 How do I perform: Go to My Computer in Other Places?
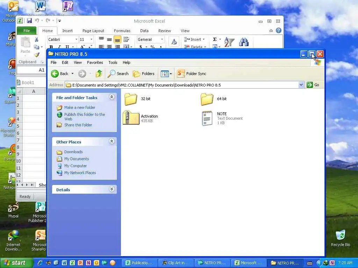[x=76, y=166]
